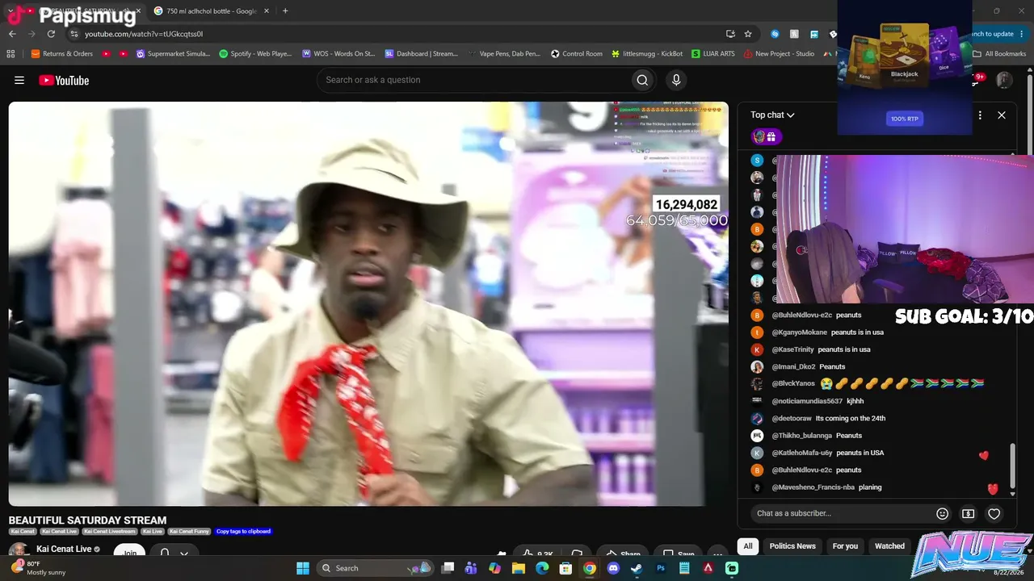Open the Vape Pens bookmark
This screenshot has height=581, width=1034.
click(x=505, y=54)
